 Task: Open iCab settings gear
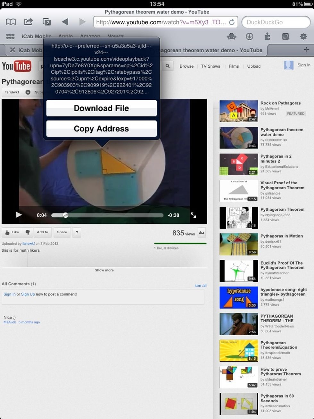(303, 37)
